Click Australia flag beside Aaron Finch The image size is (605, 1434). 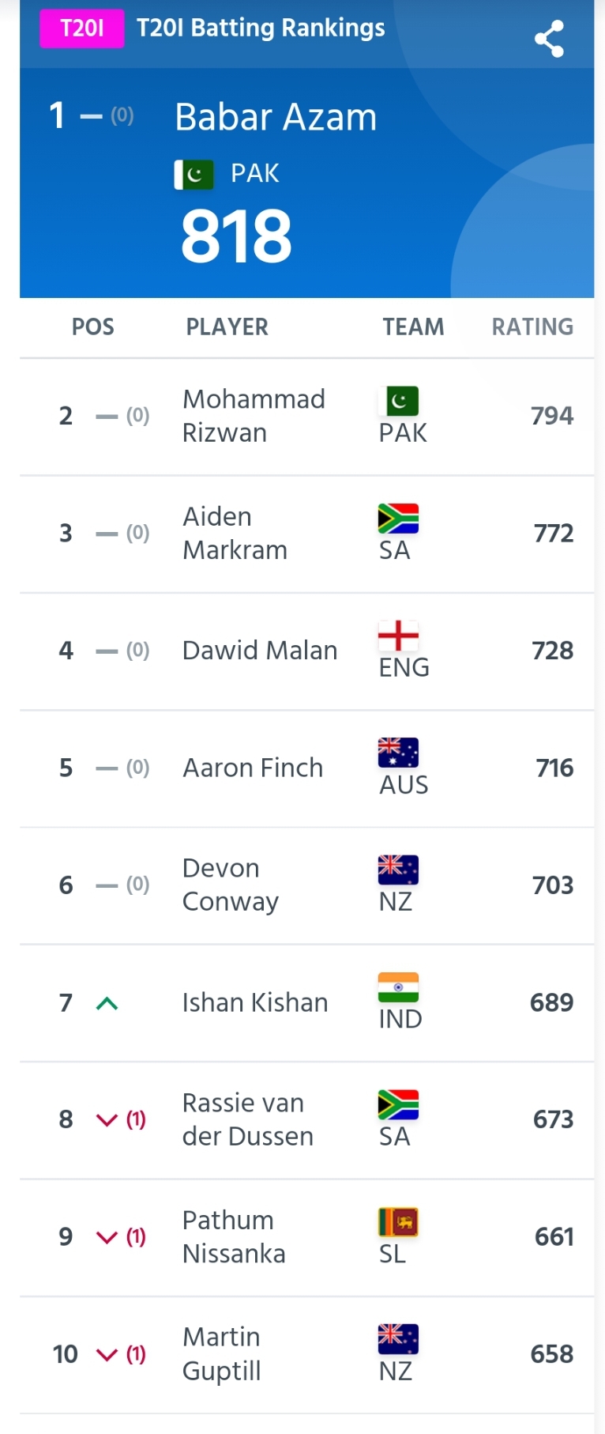pyautogui.click(x=398, y=753)
